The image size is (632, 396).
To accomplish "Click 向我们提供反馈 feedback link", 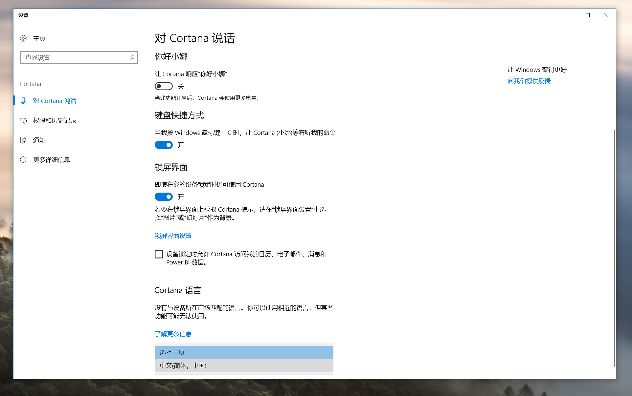I will (x=529, y=81).
